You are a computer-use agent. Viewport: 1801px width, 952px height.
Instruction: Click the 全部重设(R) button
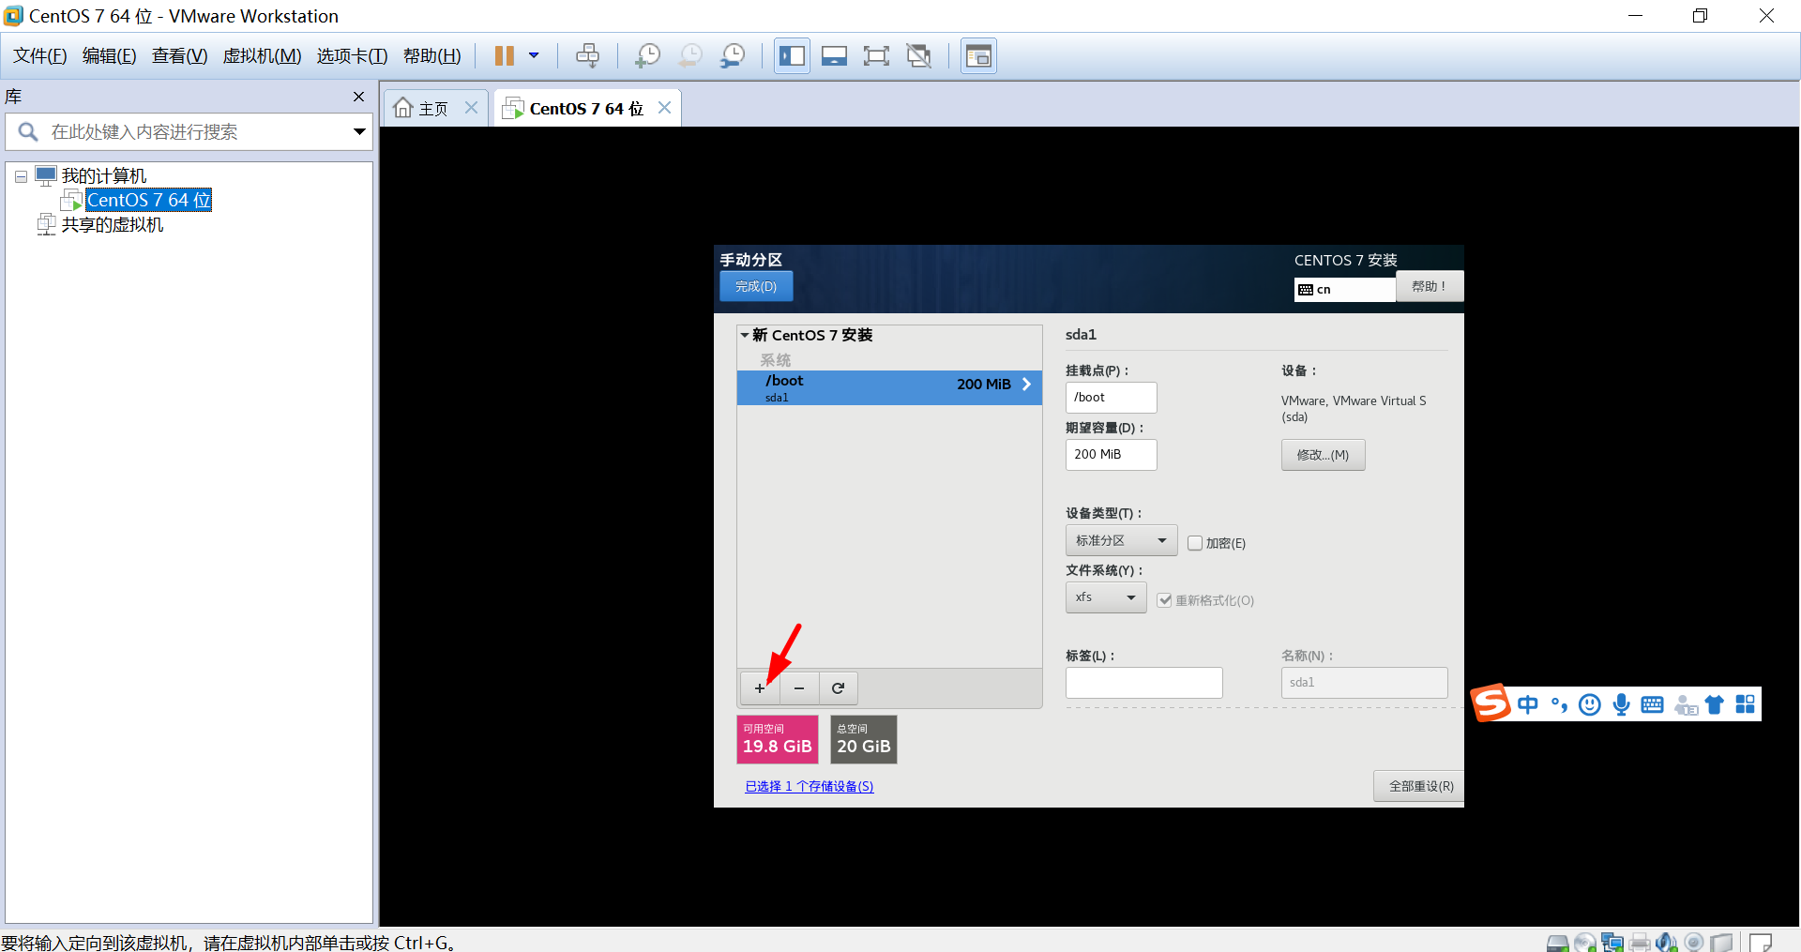pyautogui.click(x=1420, y=787)
